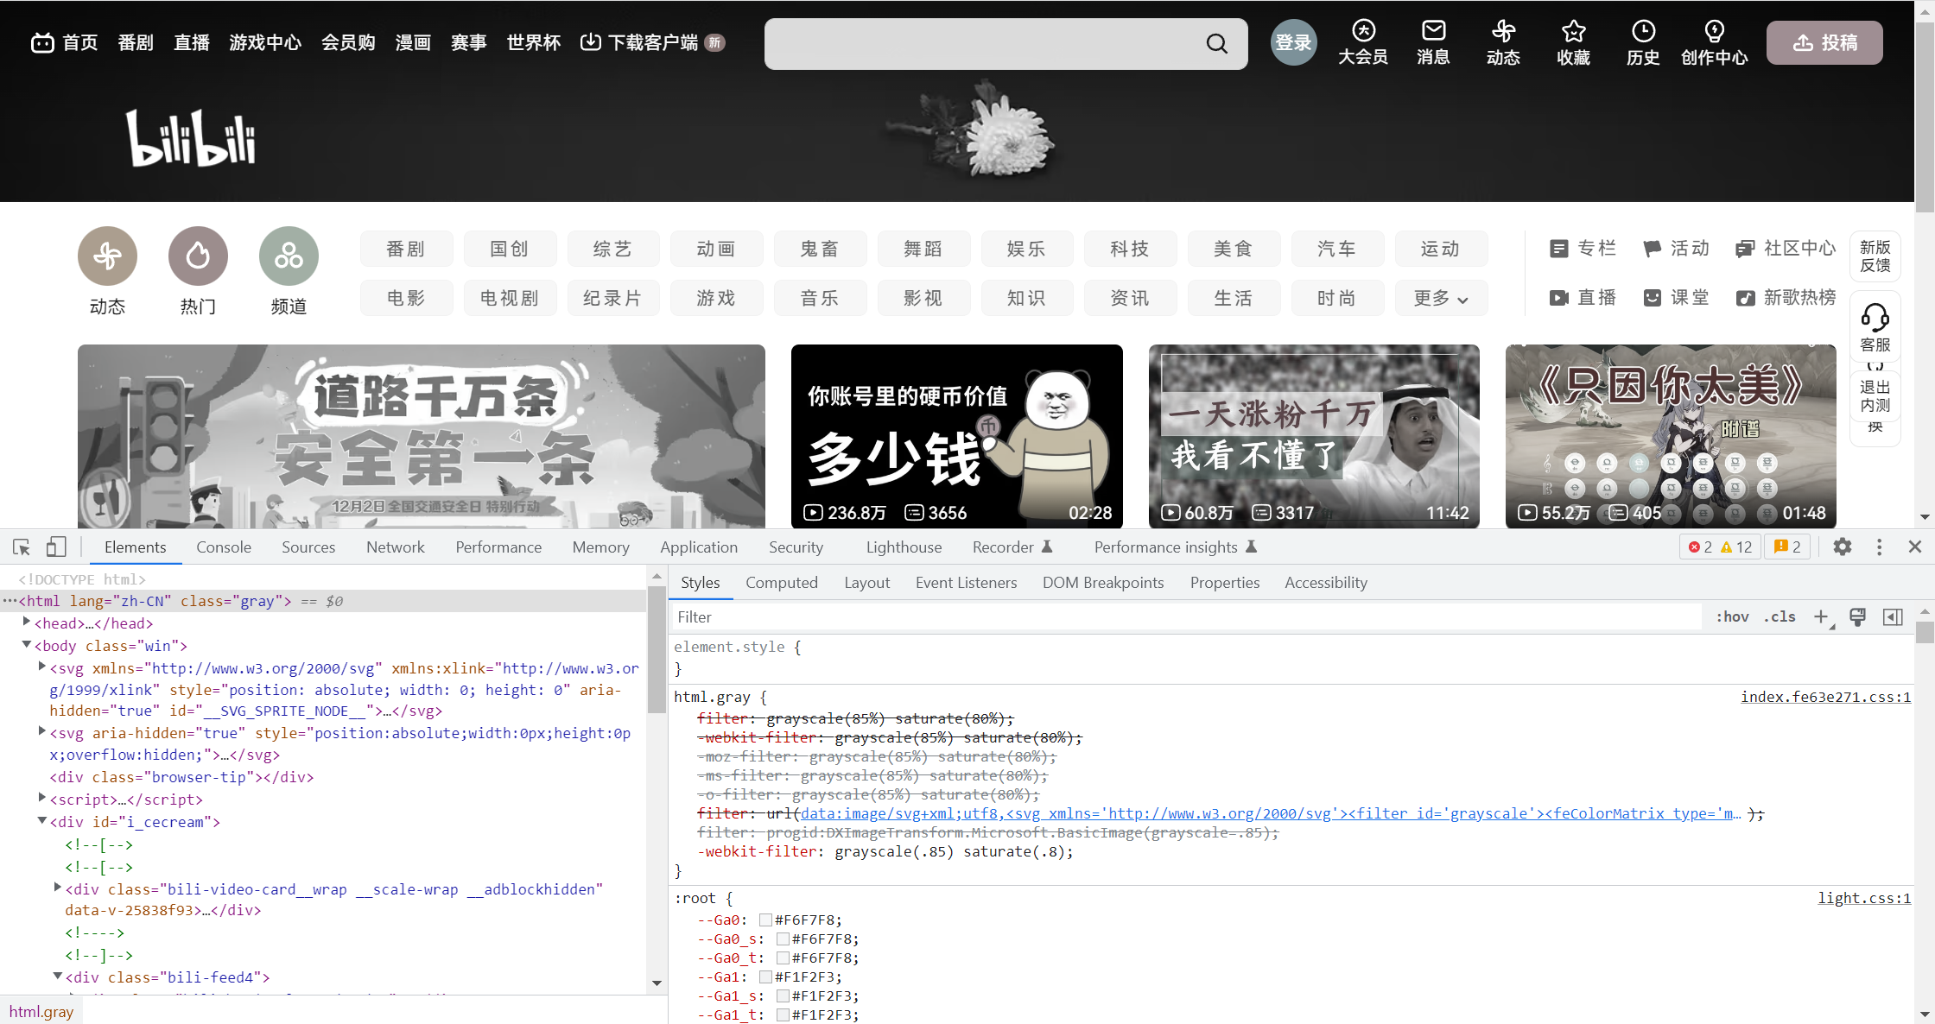Screen dimensions: 1935x1024
Task: Toggle the device toolbar icon
Action: pos(56,547)
